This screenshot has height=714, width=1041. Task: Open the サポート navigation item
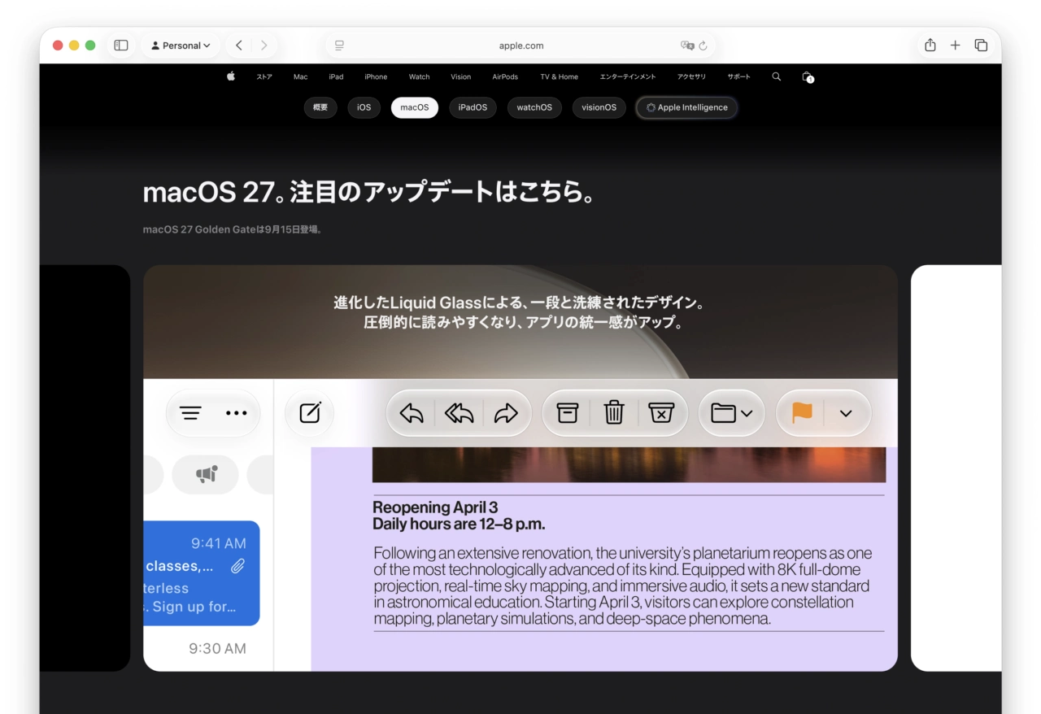coord(739,76)
